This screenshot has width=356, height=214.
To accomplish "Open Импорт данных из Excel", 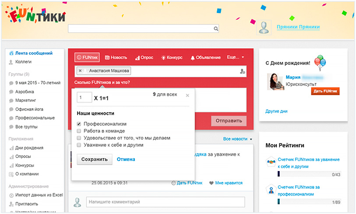I will click(x=39, y=195).
